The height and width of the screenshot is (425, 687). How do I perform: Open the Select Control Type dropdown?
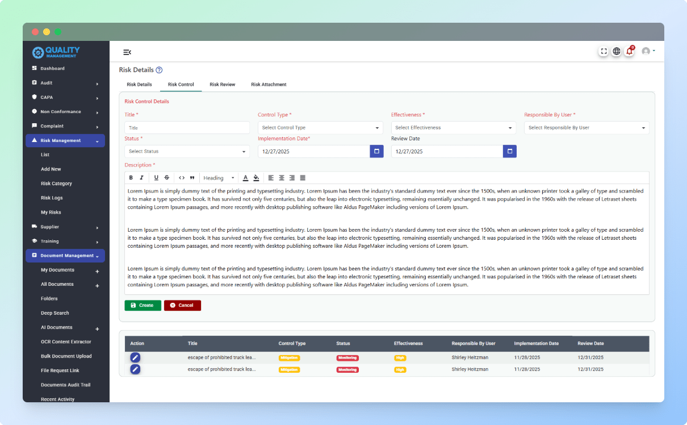[320, 128]
